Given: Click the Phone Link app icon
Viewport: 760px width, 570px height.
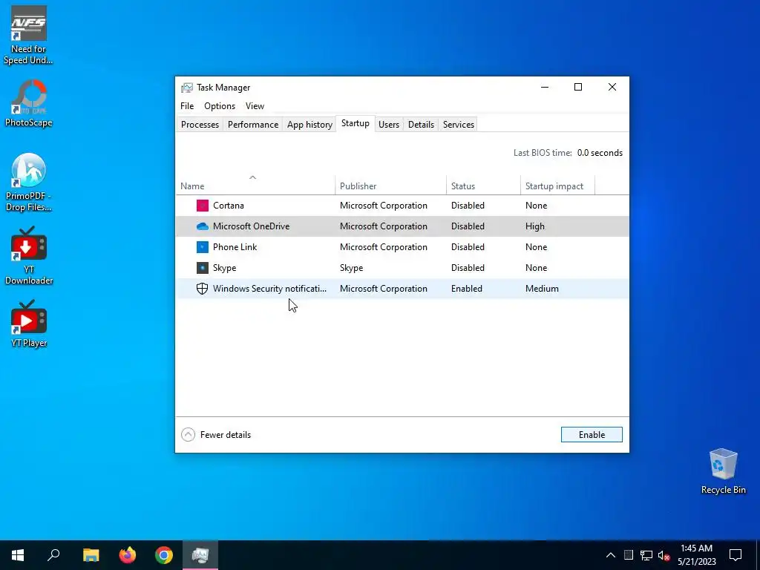Looking at the screenshot, I should coord(202,247).
